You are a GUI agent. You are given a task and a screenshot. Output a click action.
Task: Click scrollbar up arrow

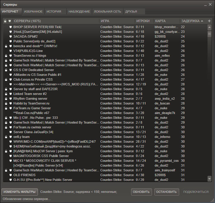209,27
